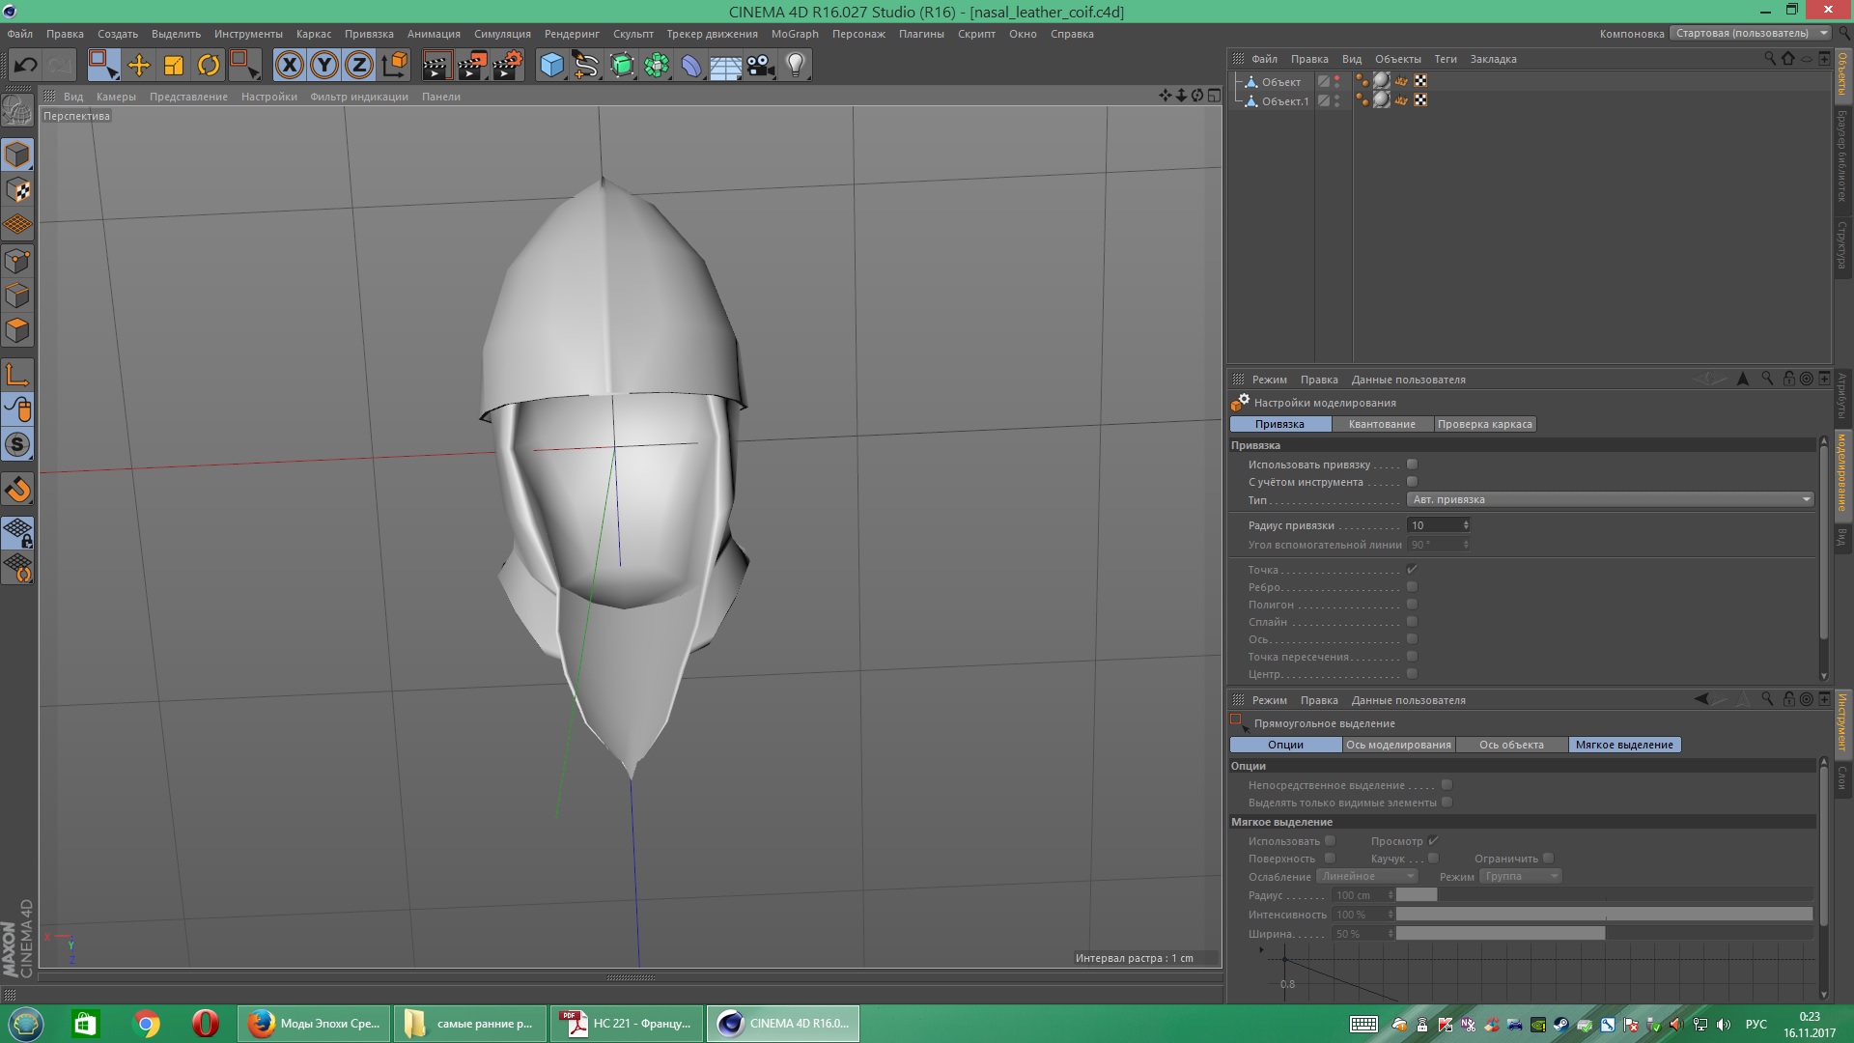Open Chrome from the taskbar

point(147,1024)
